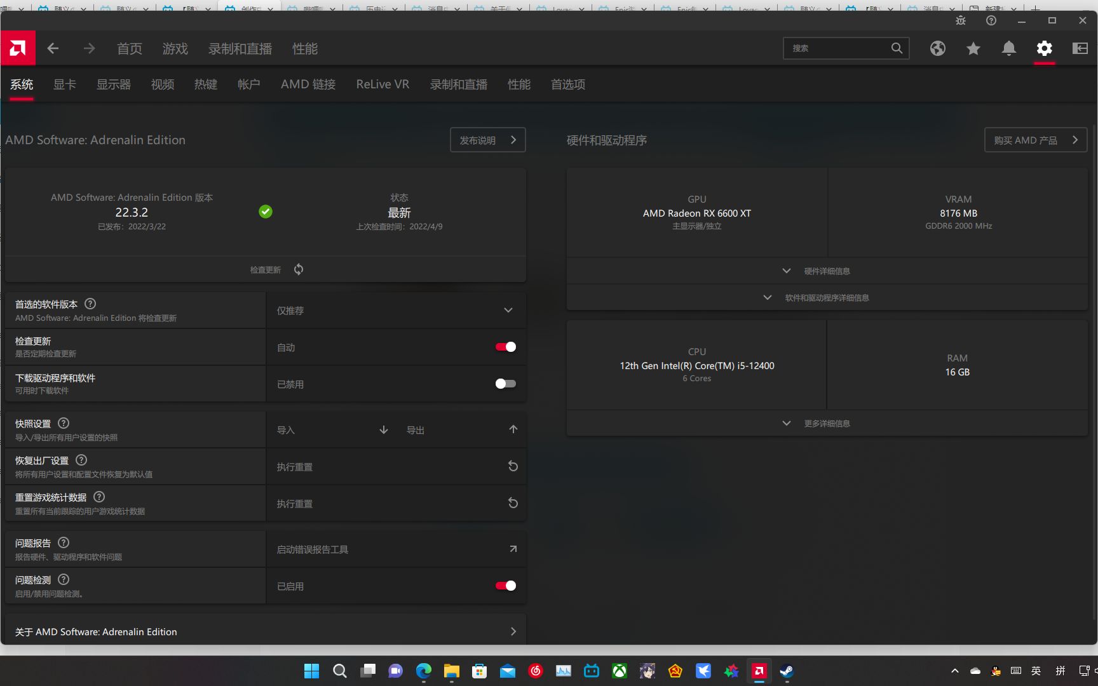Switch to the ReLive VR tab

click(383, 84)
